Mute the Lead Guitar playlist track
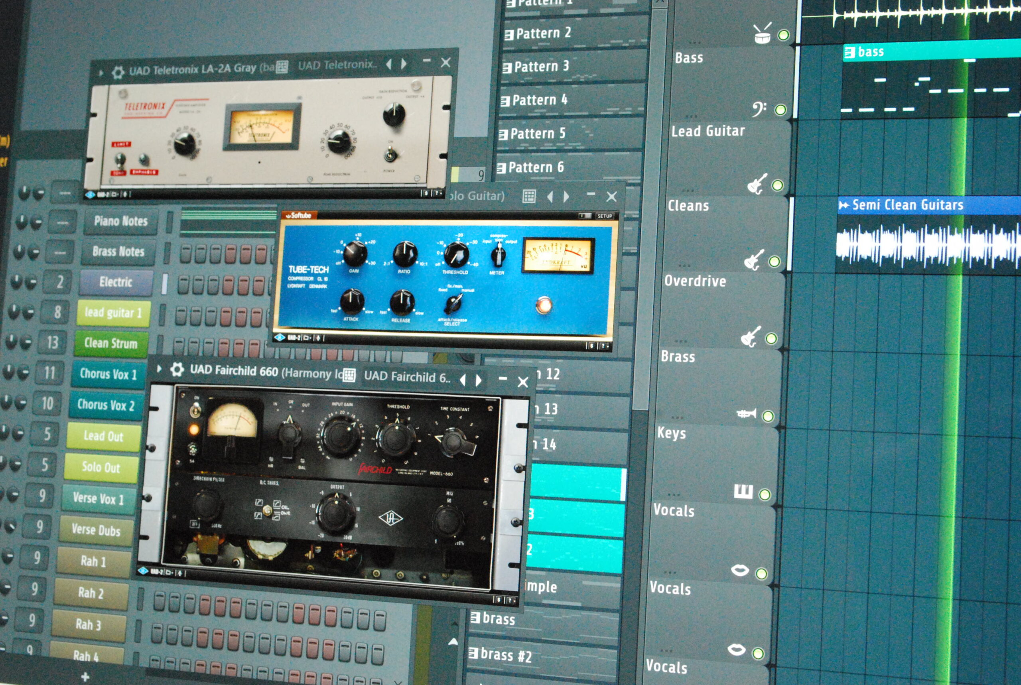 (x=777, y=185)
